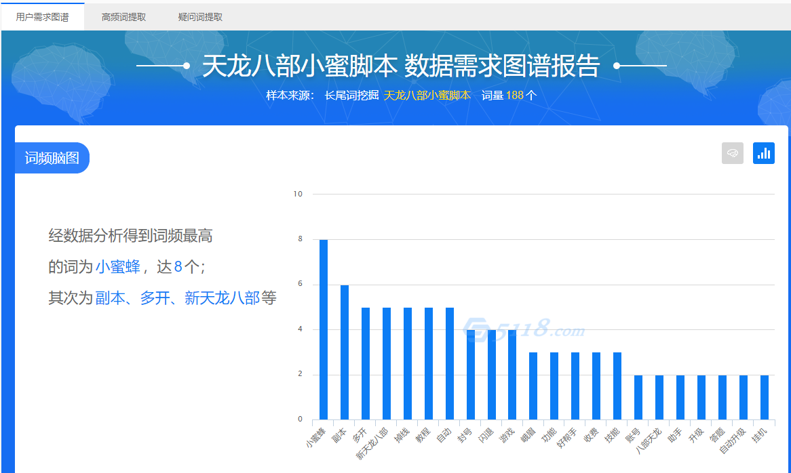Click the 多开 bar in the chart

366,363
